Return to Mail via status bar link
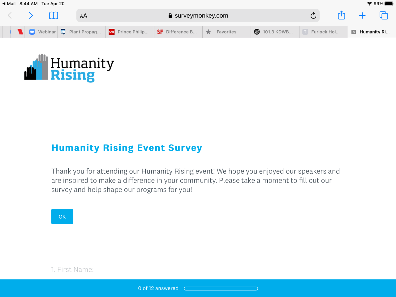The height and width of the screenshot is (297, 396). point(9,4)
